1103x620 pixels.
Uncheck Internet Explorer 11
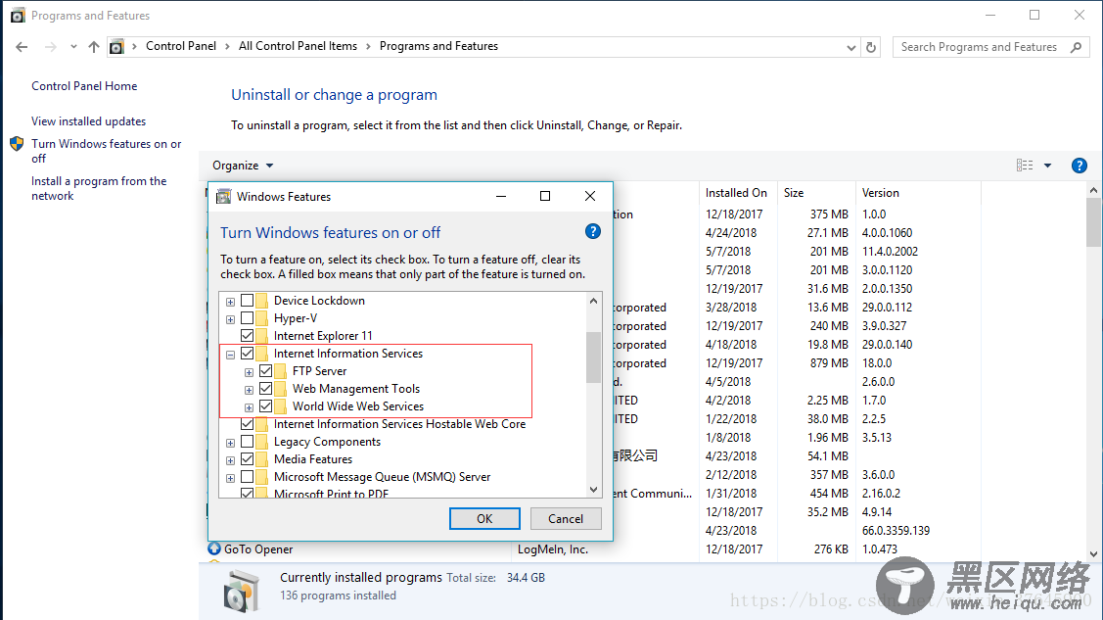coord(247,336)
